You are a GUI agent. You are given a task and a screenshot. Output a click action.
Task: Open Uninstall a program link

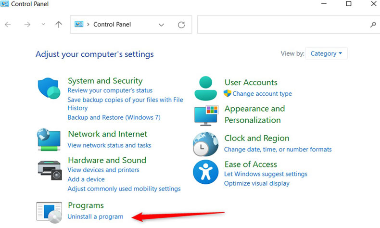point(95,217)
